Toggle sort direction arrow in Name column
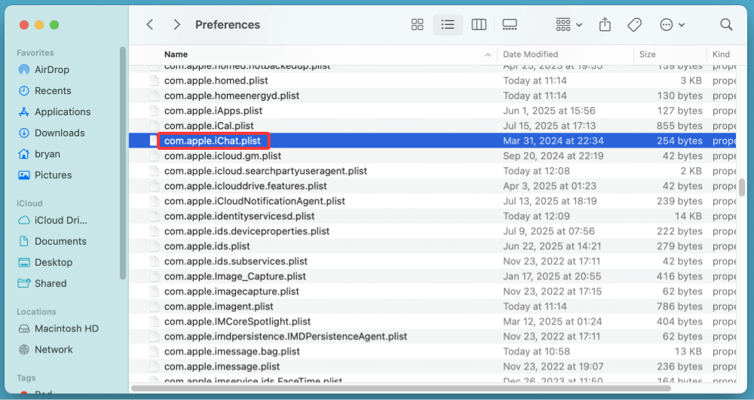The width and height of the screenshot is (754, 400). [x=488, y=55]
